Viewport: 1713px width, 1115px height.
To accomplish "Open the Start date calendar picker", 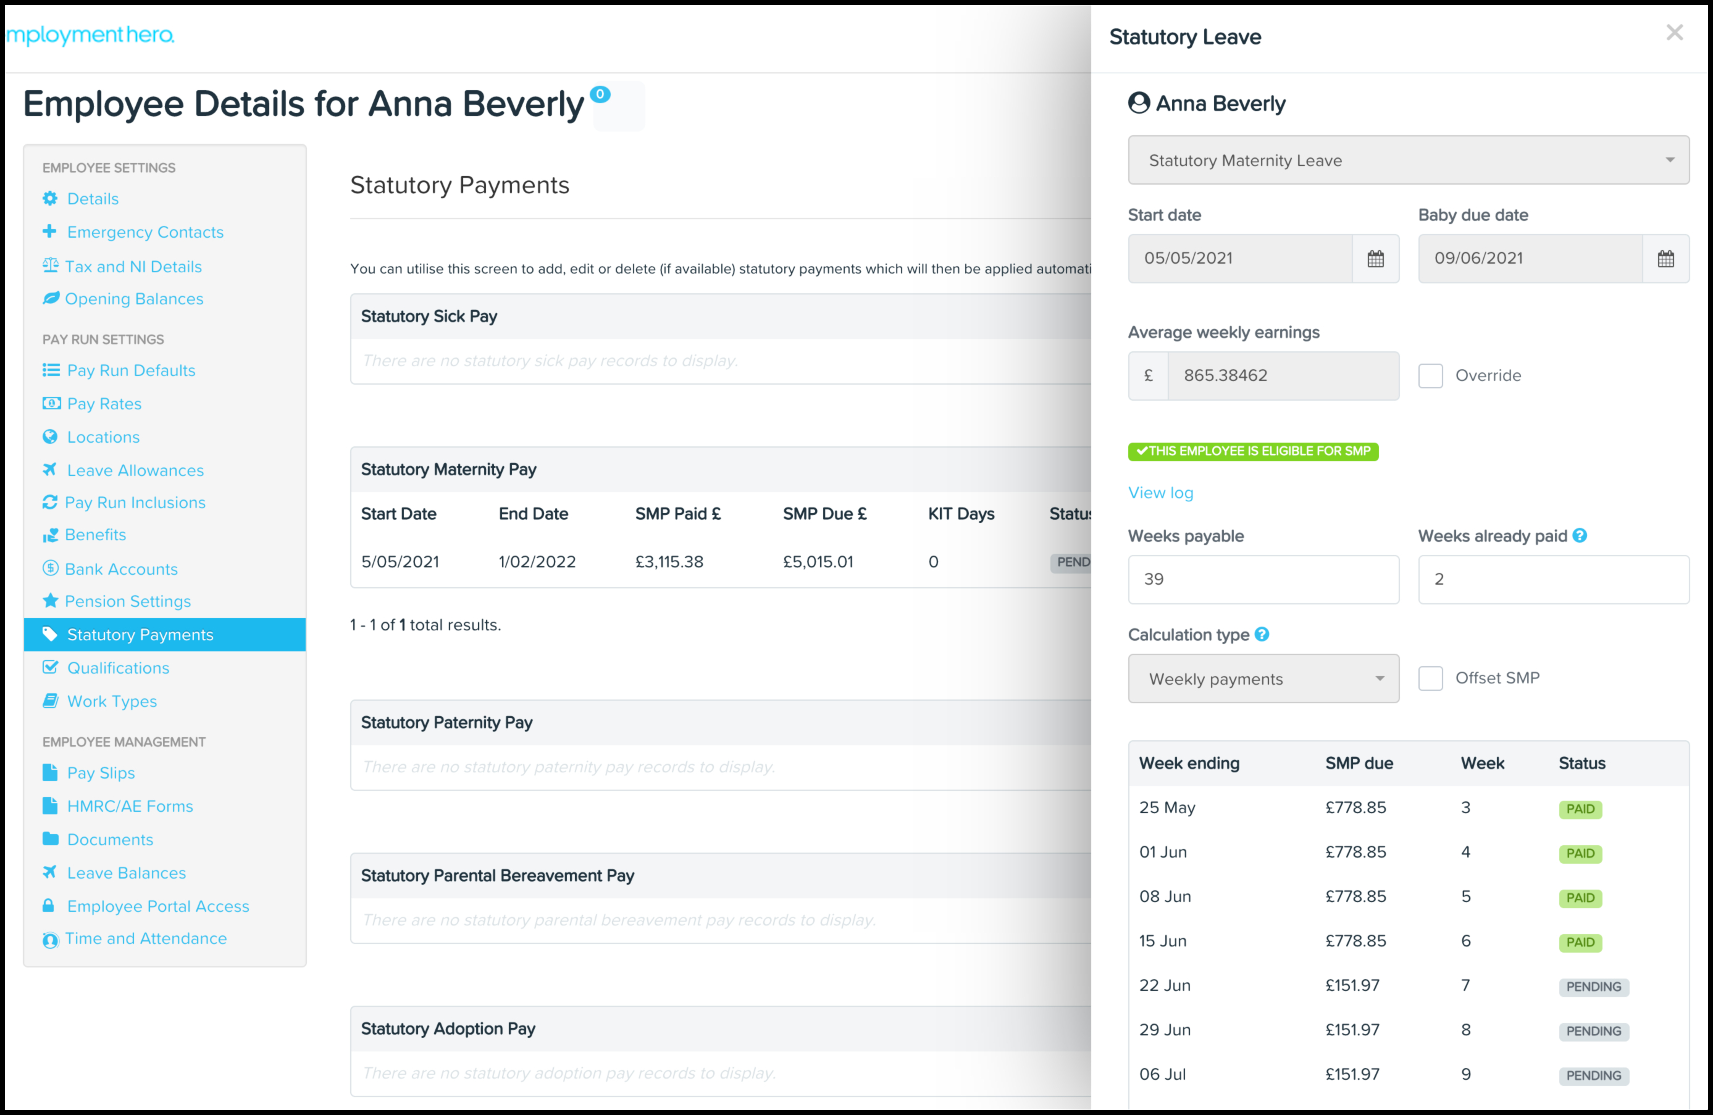I will (1375, 259).
